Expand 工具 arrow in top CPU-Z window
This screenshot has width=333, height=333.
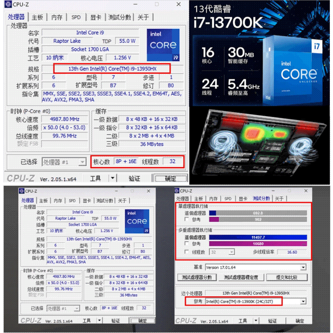(x=112, y=178)
